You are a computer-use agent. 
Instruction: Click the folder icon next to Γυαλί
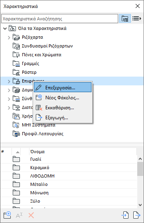pyautogui.click(x=16, y=159)
